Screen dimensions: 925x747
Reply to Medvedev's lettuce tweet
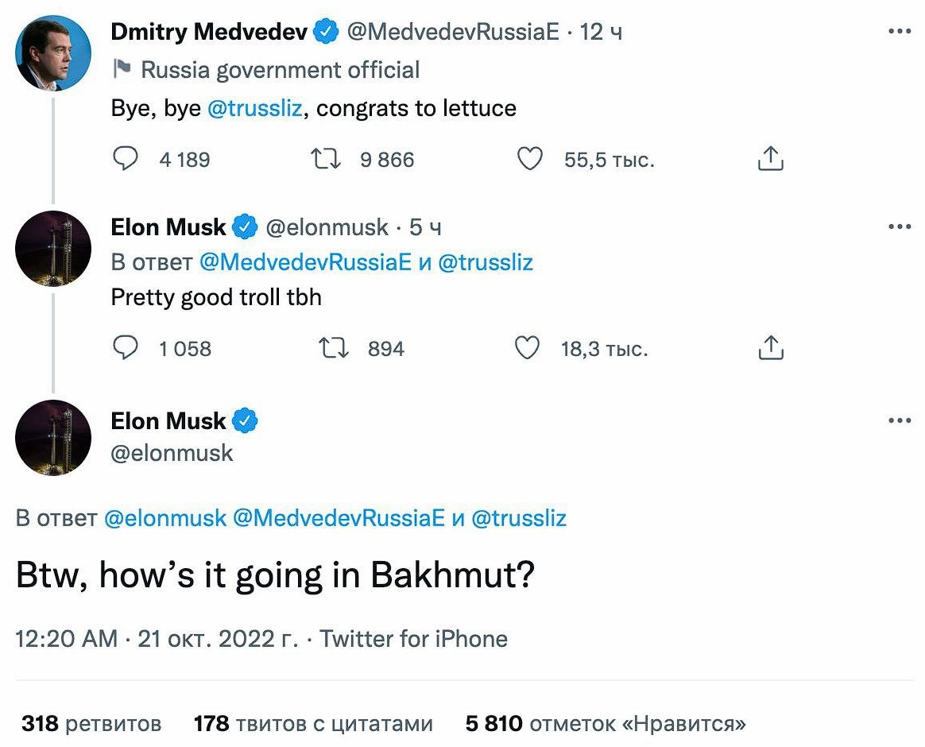coord(126,159)
